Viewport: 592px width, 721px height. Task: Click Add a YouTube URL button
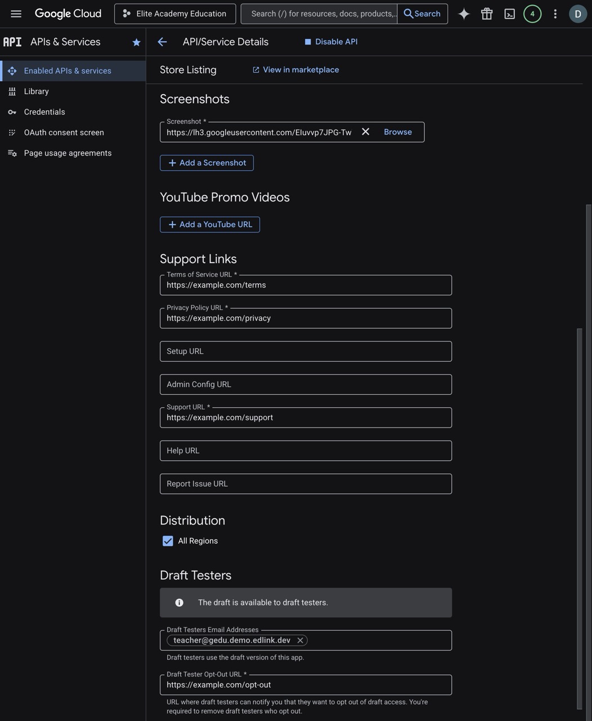pyautogui.click(x=210, y=224)
